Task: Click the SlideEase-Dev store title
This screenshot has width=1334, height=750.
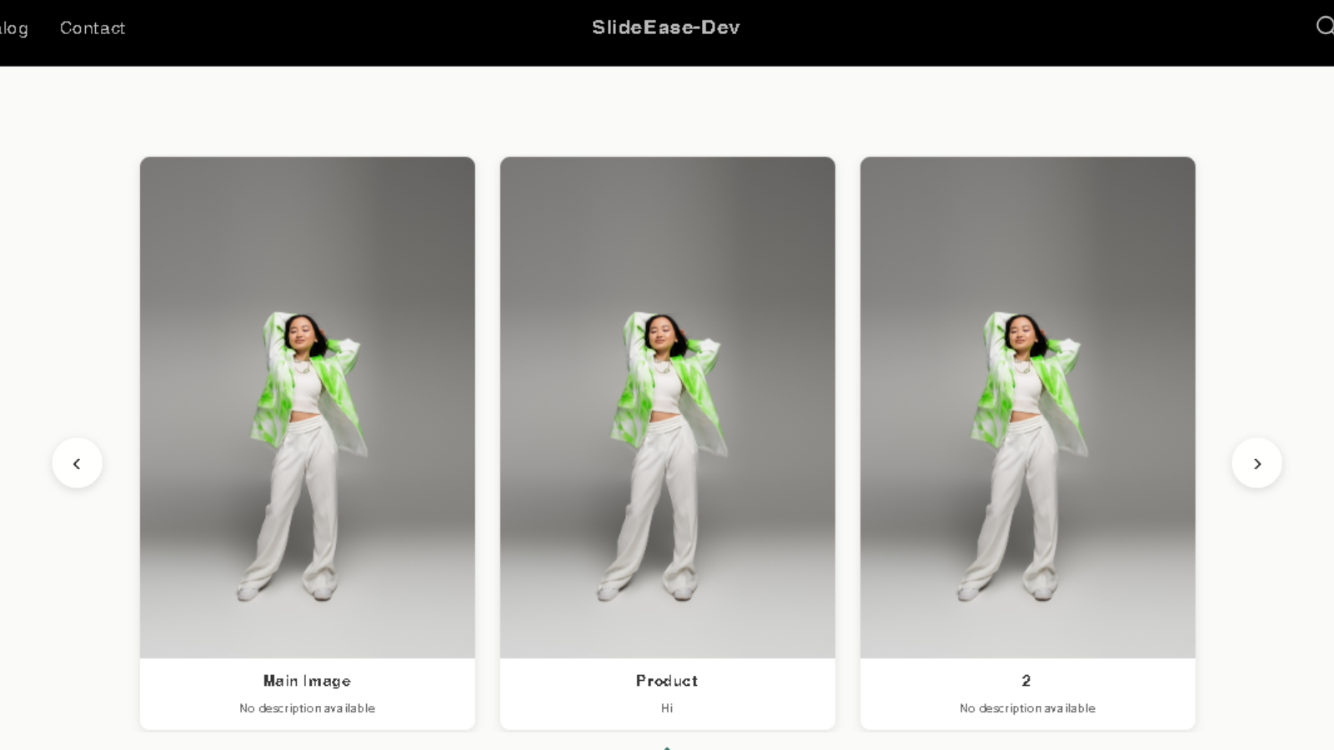Action: 666,27
